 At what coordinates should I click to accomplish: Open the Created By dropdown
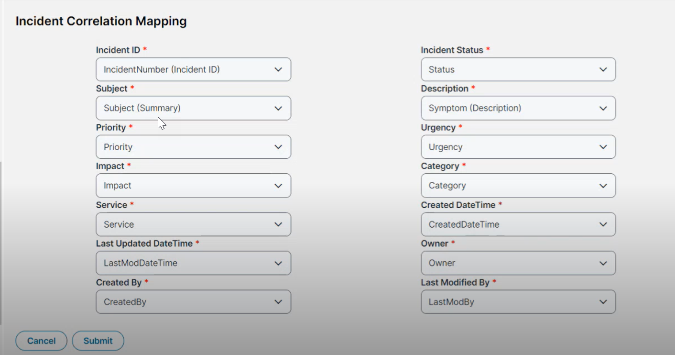[193, 301]
